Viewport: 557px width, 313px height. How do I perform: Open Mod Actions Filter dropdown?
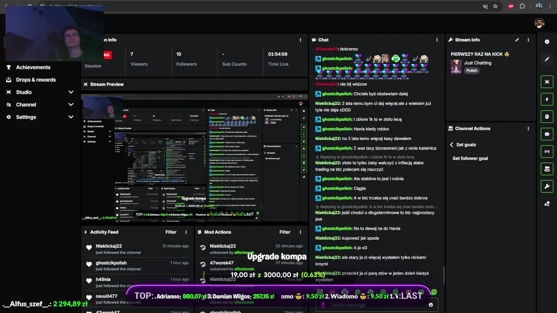tap(285, 232)
